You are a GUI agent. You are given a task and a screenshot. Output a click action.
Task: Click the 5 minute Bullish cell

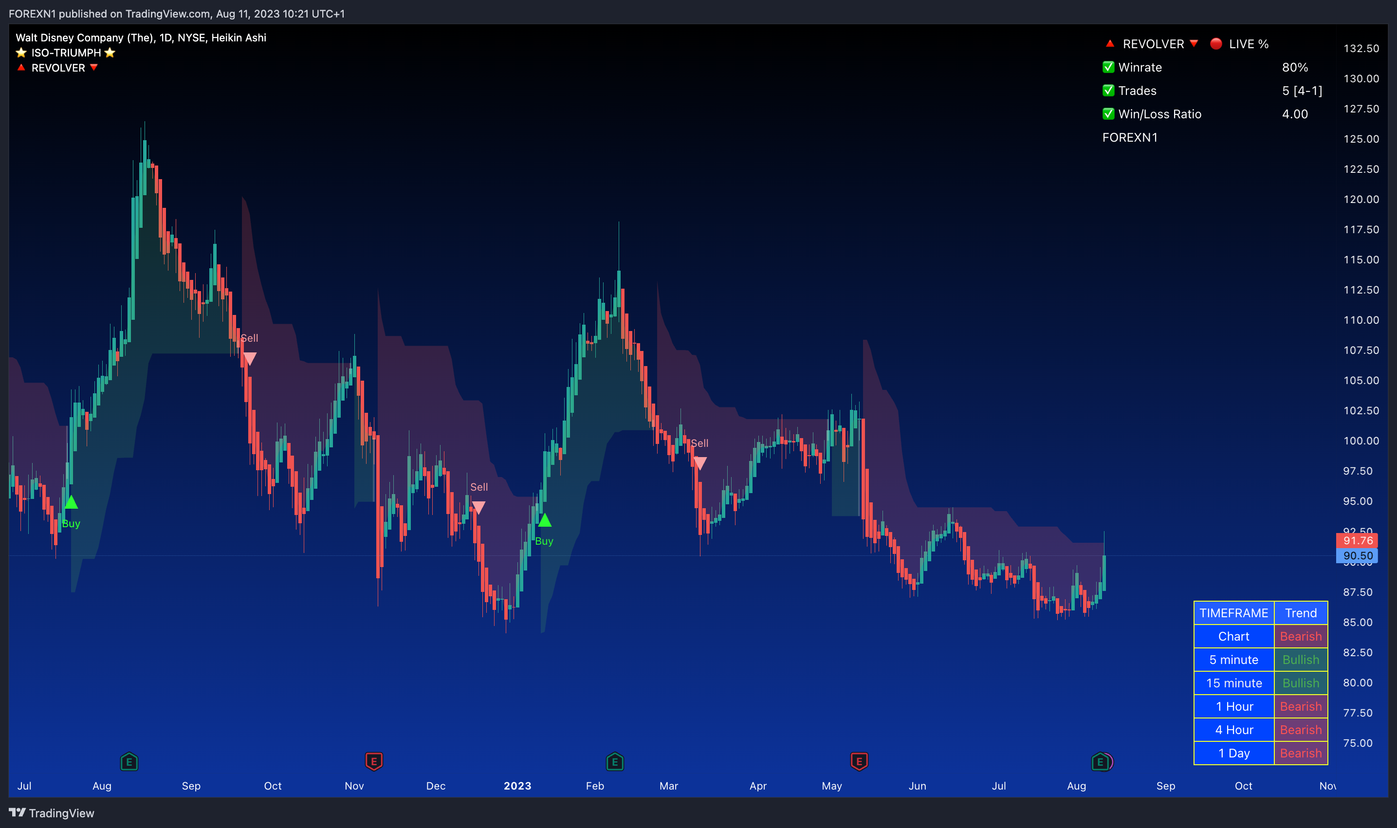[x=1301, y=660]
